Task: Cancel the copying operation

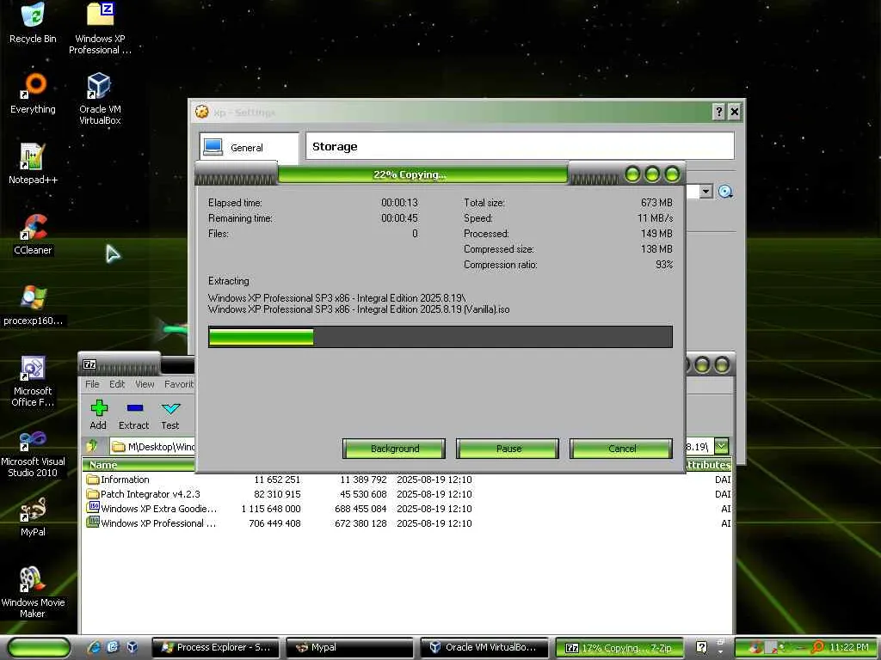Action: click(621, 449)
